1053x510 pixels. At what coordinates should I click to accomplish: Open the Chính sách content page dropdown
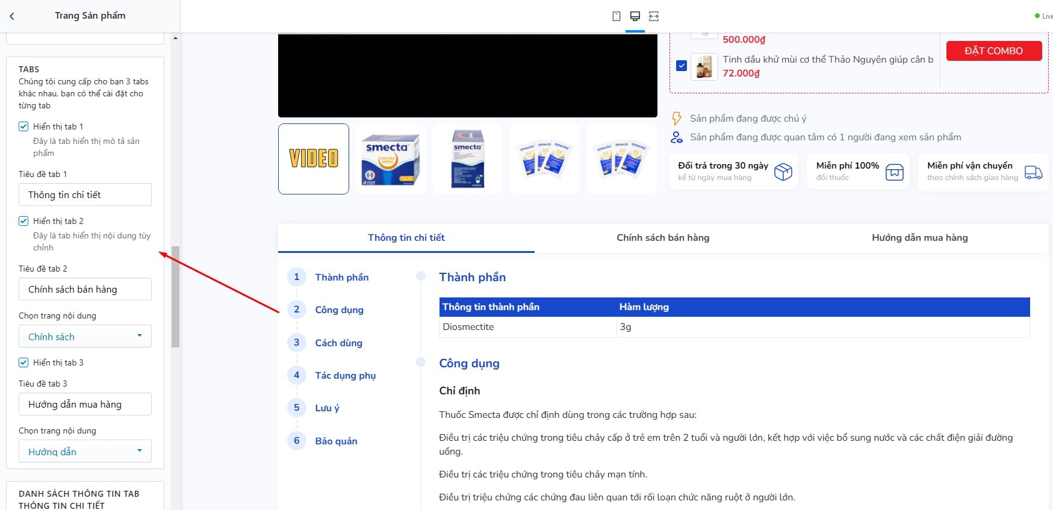point(85,337)
